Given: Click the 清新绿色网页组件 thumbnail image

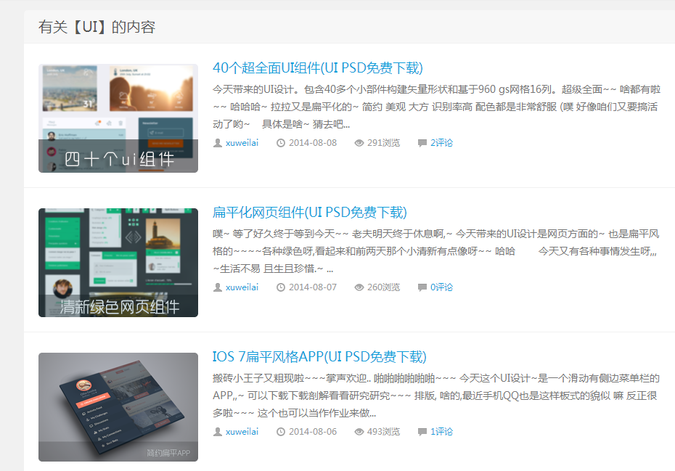Looking at the screenshot, I should pos(118,262).
